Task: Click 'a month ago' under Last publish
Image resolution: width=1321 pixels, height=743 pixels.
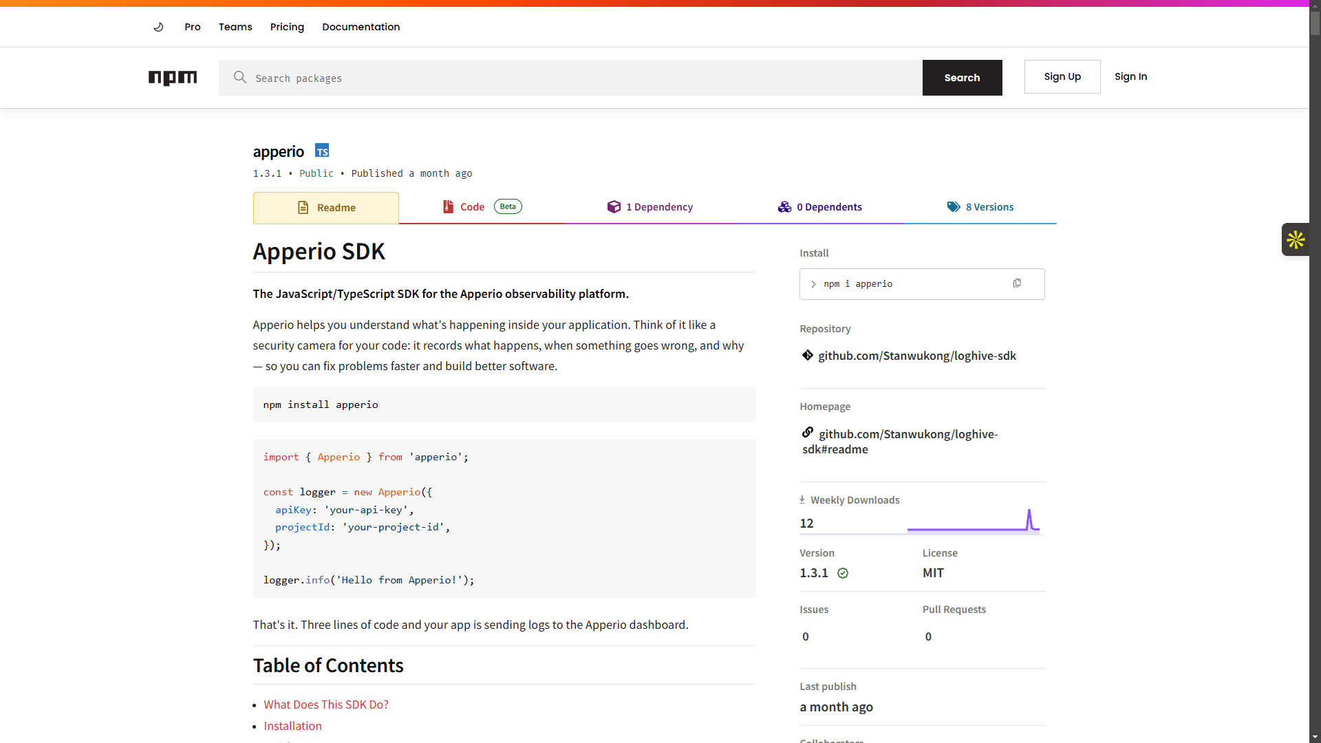Action: tap(836, 707)
